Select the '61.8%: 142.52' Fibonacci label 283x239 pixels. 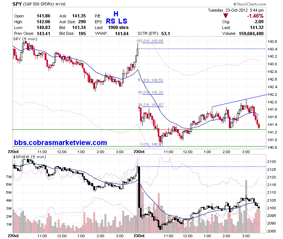(151, 80)
